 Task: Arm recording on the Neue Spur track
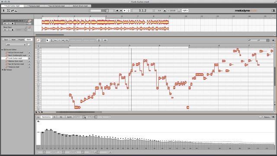click(x=13, y=30)
